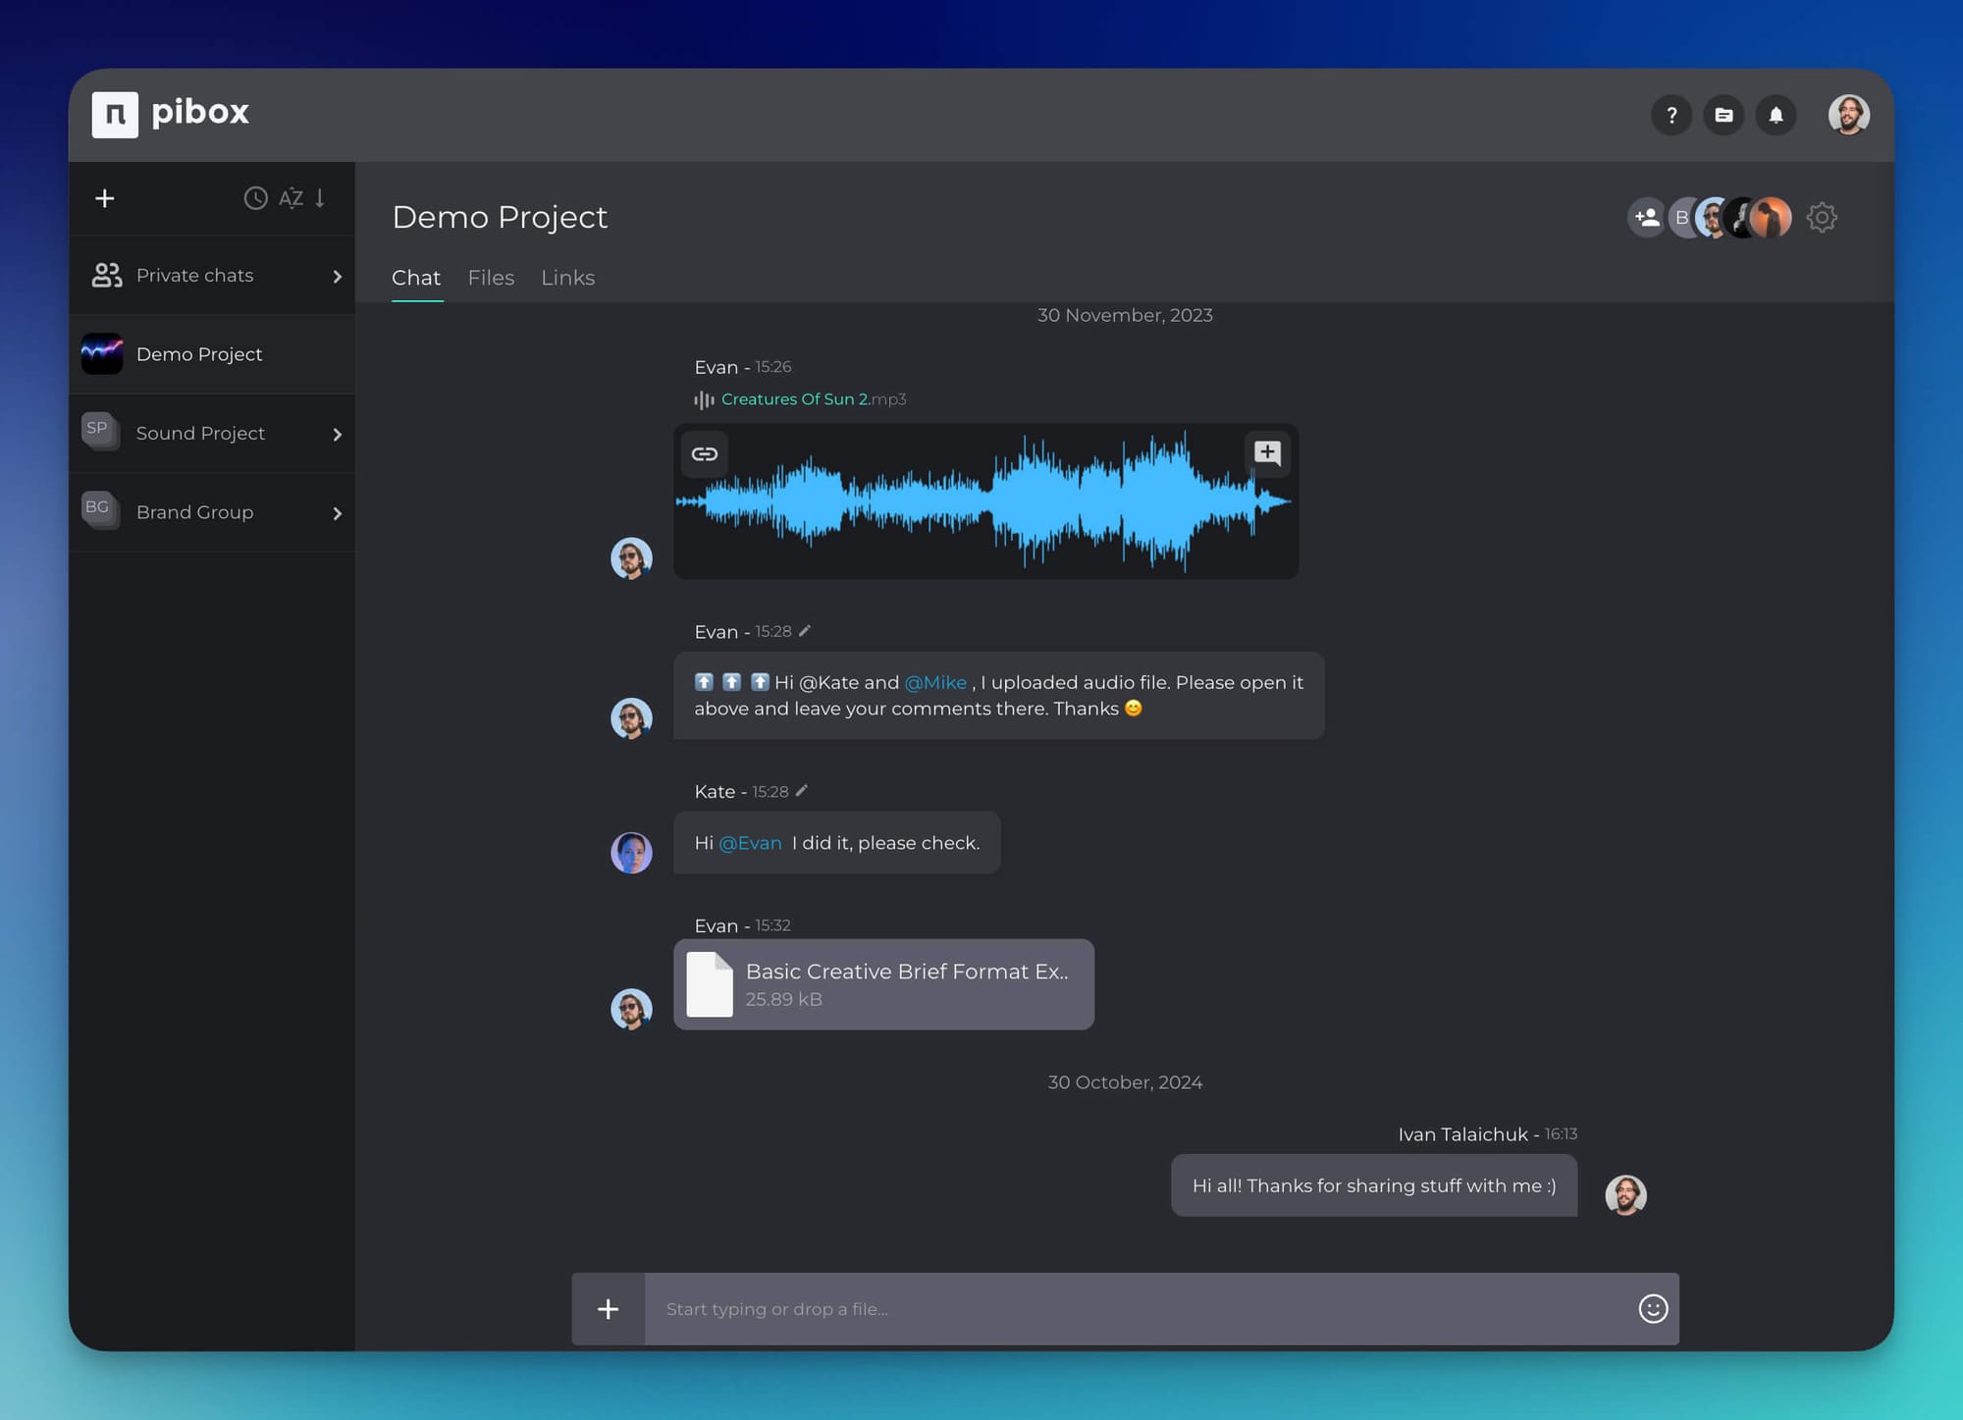Sort projects by recent clock icon
This screenshot has height=1420, width=1963.
pyautogui.click(x=255, y=198)
